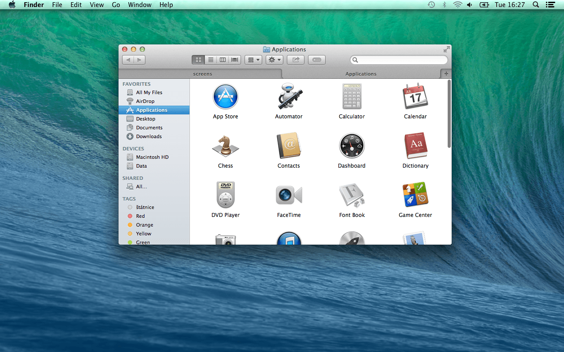This screenshot has width=564, height=352.
Task: Switch to the Applications tab
Action: coord(361,74)
